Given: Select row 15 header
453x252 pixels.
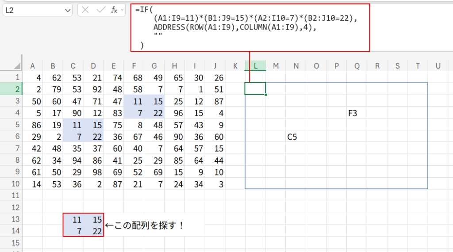Looking at the screenshot, I should click(x=11, y=243).
